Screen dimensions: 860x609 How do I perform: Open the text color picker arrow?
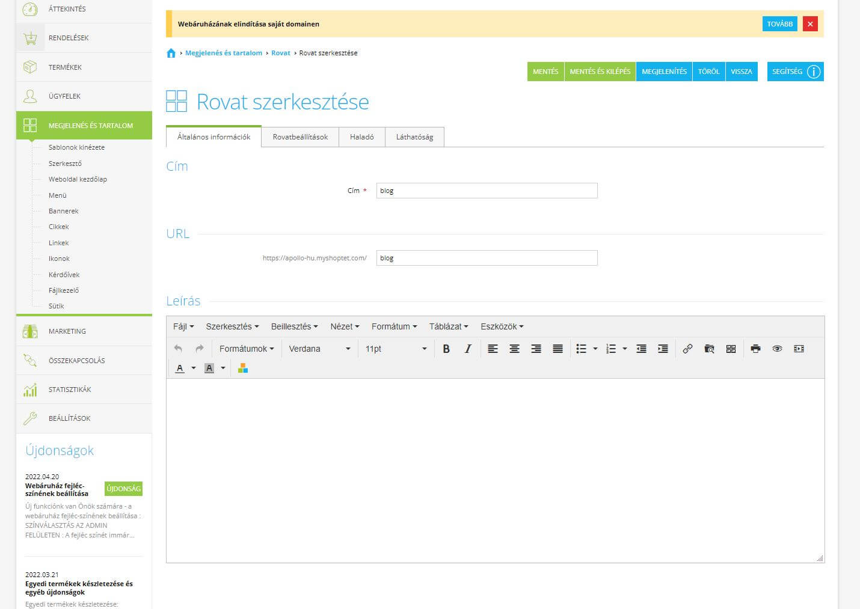(194, 368)
